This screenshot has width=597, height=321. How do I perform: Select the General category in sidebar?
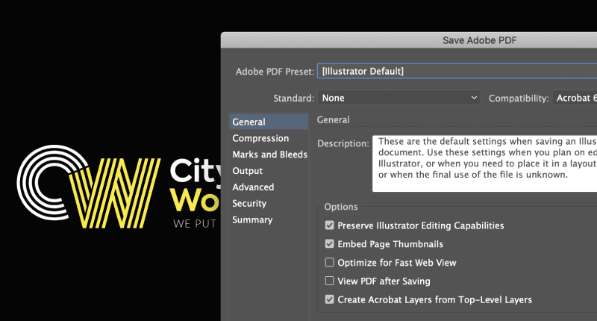click(249, 122)
